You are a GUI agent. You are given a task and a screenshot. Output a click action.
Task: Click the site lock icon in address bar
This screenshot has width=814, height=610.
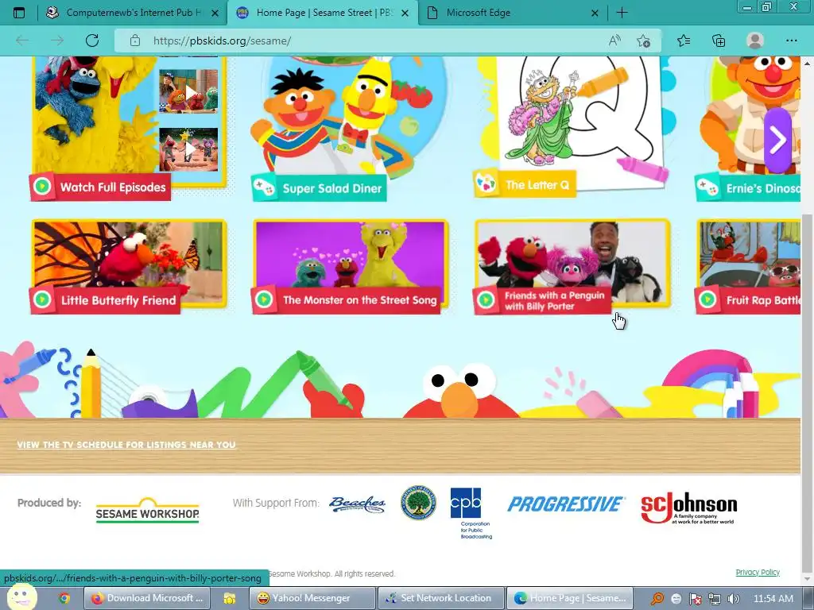pyautogui.click(x=135, y=41)
